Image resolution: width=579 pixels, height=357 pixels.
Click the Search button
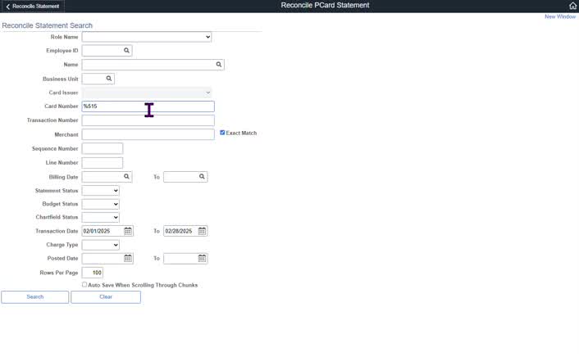click(x=35, y=297)
